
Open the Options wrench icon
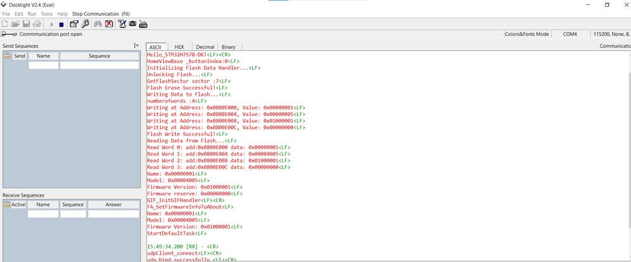coord(85,24)
